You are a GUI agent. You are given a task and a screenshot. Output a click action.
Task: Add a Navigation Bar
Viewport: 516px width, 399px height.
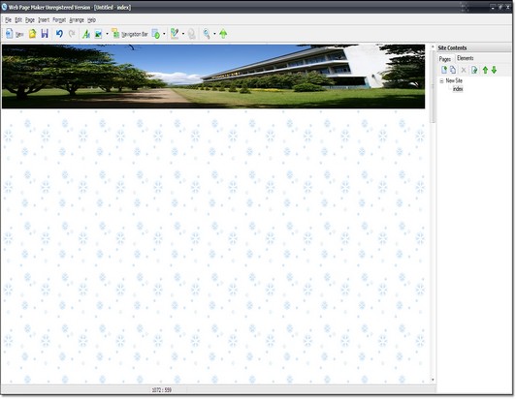tap(130, 34)
